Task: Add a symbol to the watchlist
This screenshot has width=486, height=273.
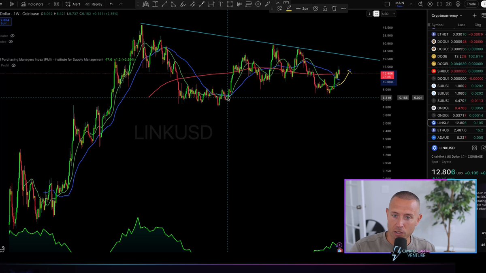Action: [x=474, y=15]
